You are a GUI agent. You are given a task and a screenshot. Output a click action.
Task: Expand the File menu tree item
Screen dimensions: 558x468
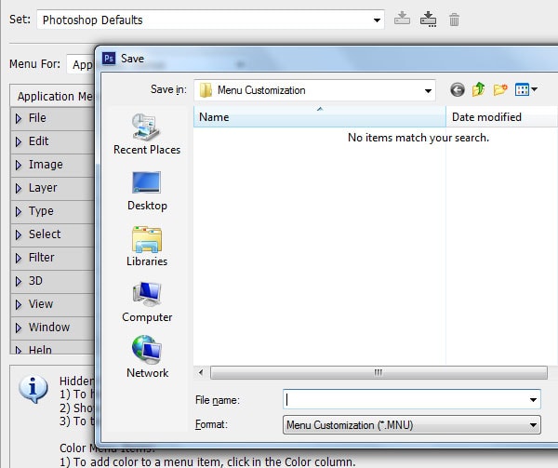(x=19, y=118)
